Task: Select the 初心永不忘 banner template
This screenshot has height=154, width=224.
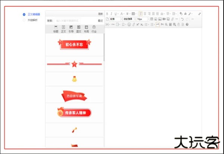Action: pyautogui.click(x=74, y=44)
